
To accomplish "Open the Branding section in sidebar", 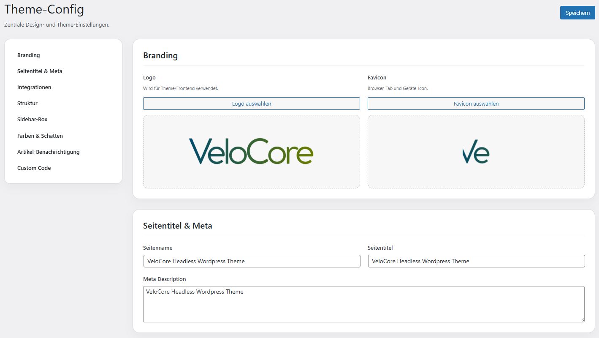I will pos(29,55).
